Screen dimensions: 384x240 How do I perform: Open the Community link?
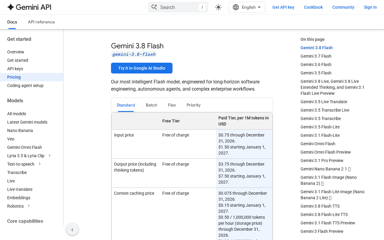click(343, 7)
